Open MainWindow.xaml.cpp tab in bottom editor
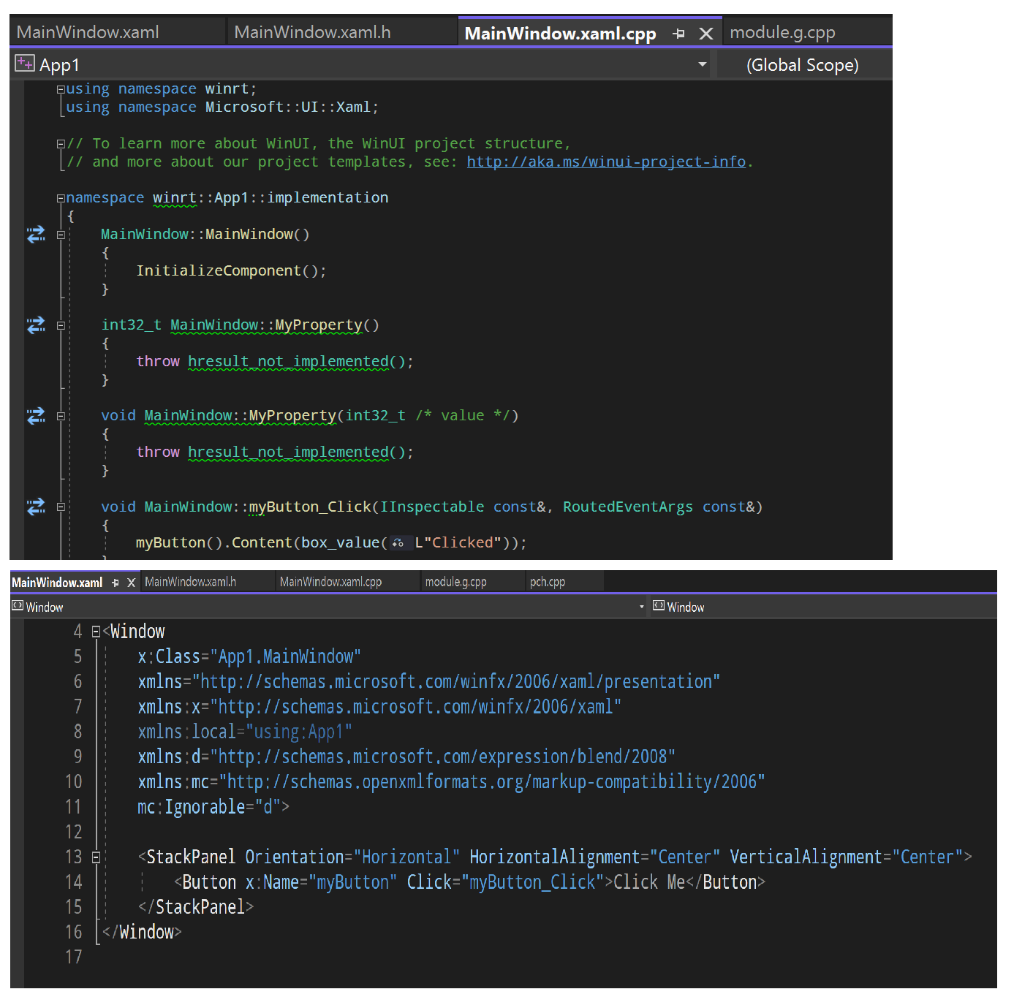Image resolution: width=1033 pixels, height=1008 pixels. pyautogui.click(x=330, y=582)
